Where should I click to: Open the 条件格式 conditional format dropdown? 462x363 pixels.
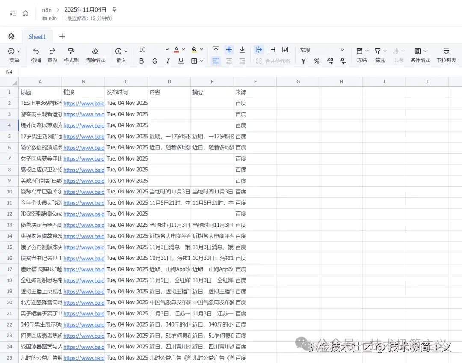click(420, 56)
